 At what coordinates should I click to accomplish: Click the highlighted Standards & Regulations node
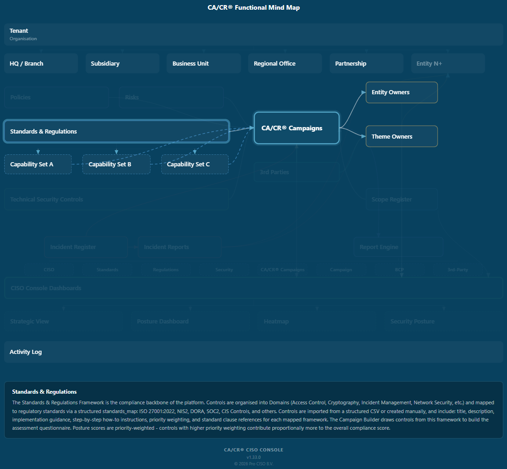(116, 131)
